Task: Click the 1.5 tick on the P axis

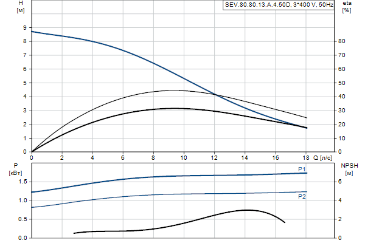Action: tap(21, 181)
